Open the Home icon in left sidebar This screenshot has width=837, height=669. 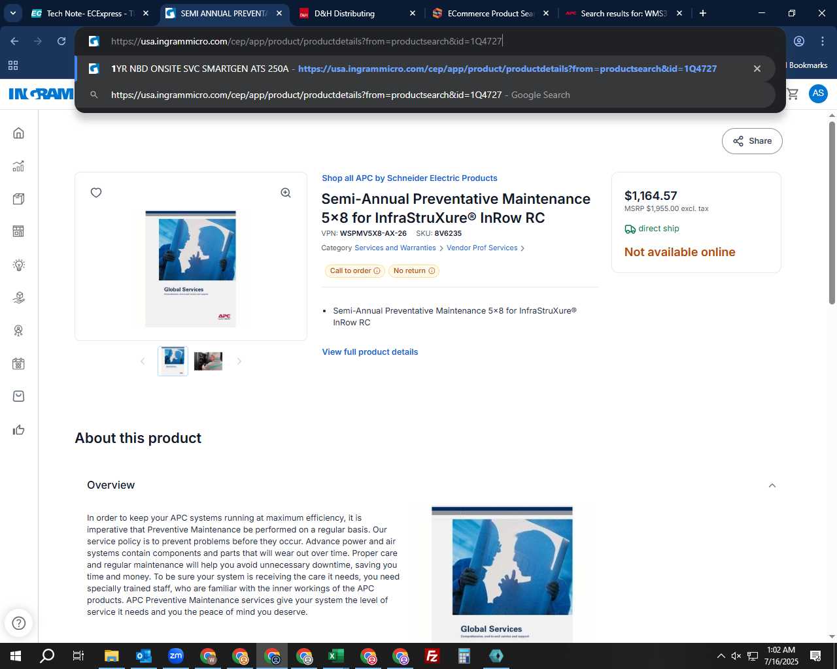coord(18,133)
